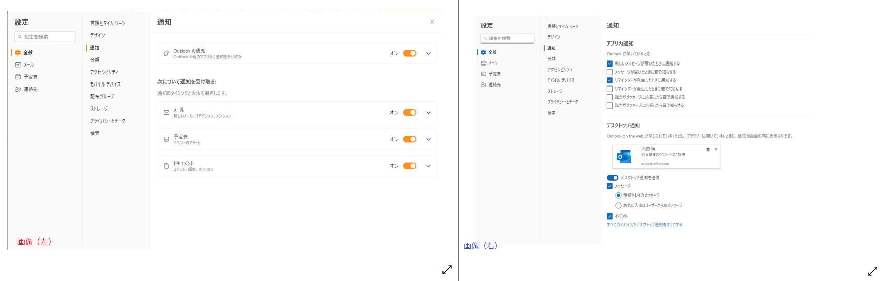The width and height of the screenshot is (885, 281).
Task: Open モバイル デバイス in right image menu
Action: (561, 80)
